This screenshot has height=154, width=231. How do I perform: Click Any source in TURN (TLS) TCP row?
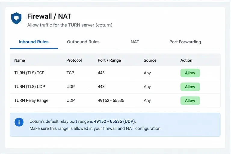click(x=147, y=73)
